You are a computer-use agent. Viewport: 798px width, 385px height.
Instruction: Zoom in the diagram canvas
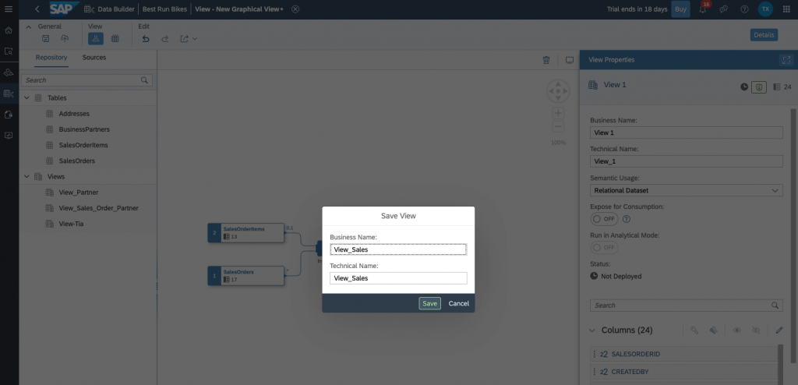click(558, 113)
